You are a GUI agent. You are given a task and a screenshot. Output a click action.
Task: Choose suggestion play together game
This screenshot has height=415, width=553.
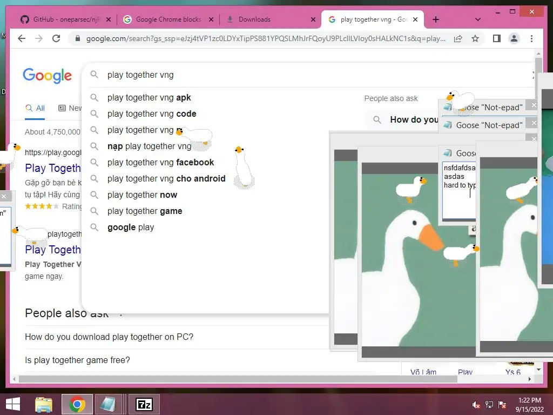click(x=145, y=211)
